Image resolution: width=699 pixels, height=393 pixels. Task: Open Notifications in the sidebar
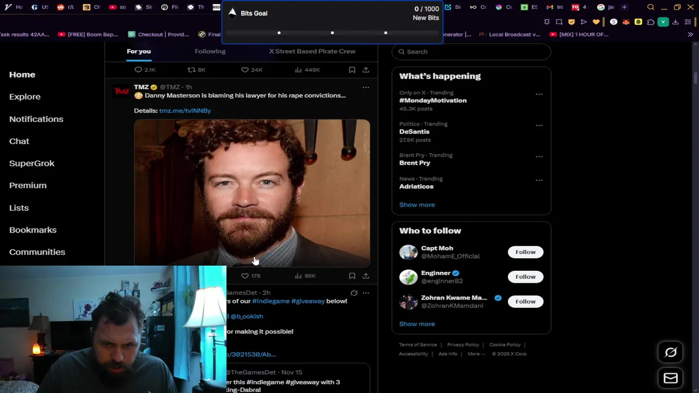click(x=36, y=119)
